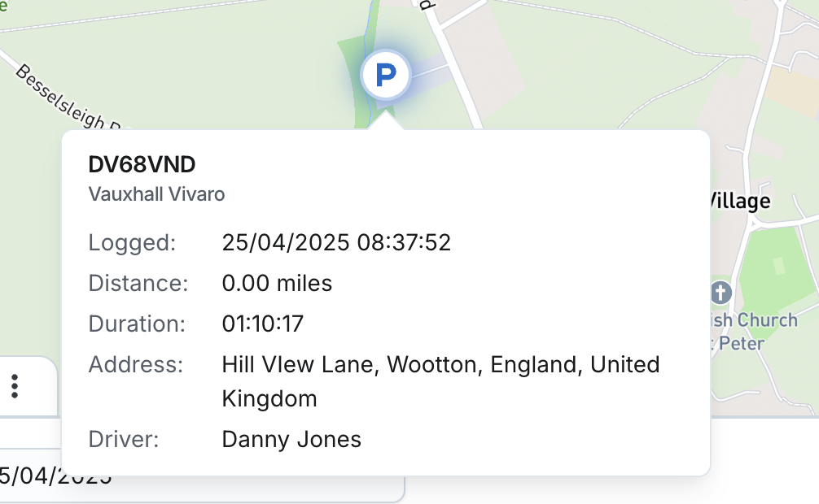Screen dimensions: 819x504
Task: Click the 0.00 miles distance value
Action: [277, 283]
